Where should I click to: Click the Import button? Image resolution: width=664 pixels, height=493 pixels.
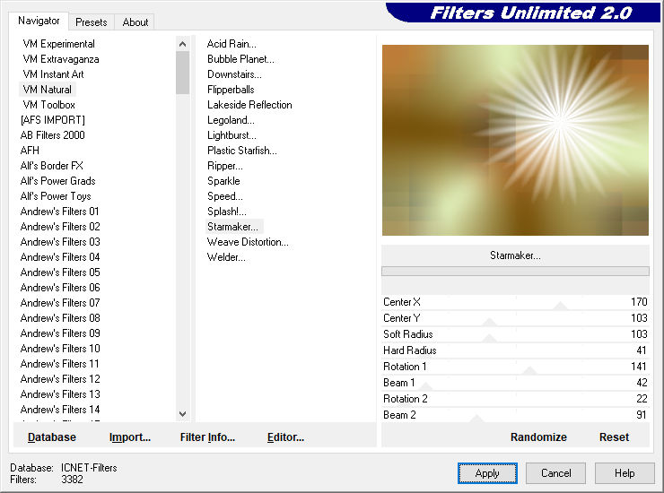(130, 437)
